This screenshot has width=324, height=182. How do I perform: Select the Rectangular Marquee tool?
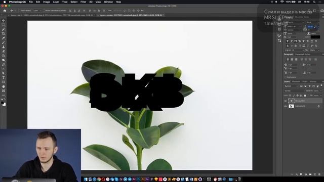4,25
